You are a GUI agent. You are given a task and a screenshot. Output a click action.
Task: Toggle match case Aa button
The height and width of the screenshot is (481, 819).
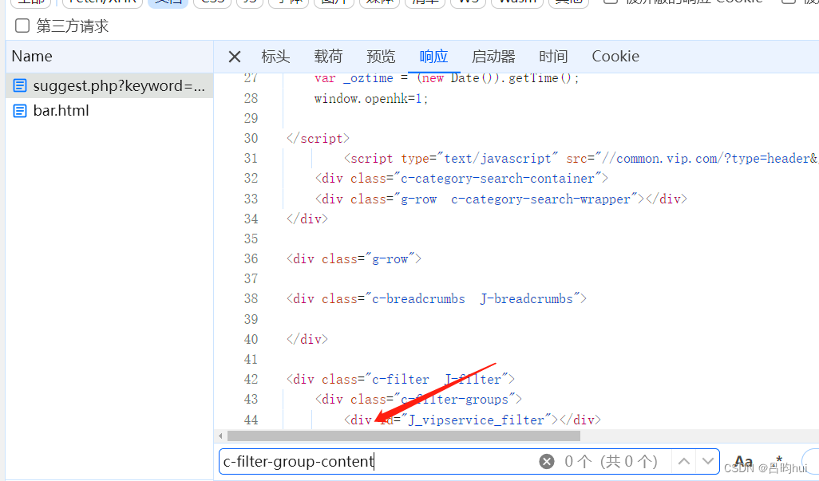click(x=742, y=461)
